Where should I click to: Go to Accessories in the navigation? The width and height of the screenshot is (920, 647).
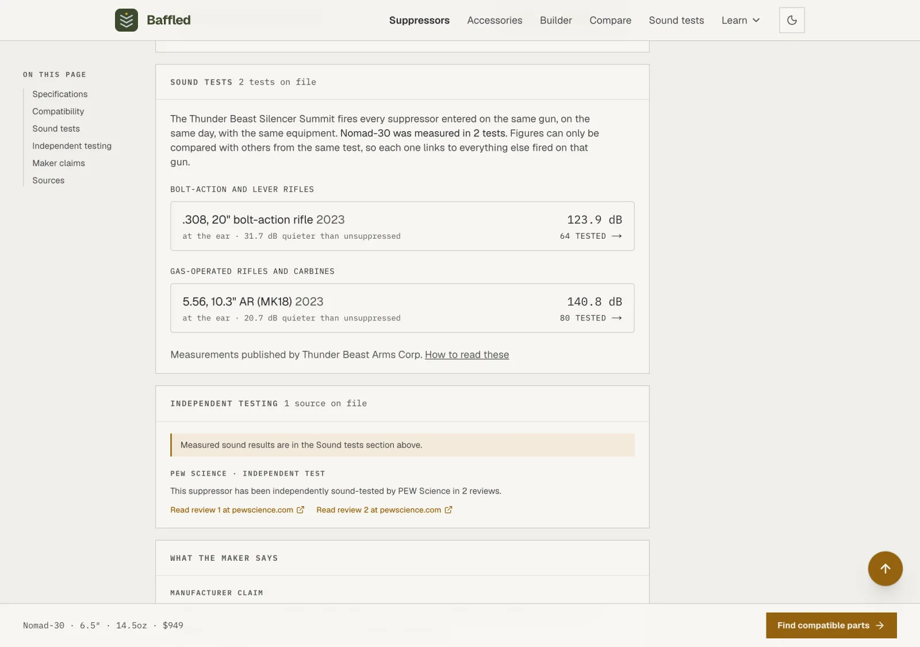point(494,20)
